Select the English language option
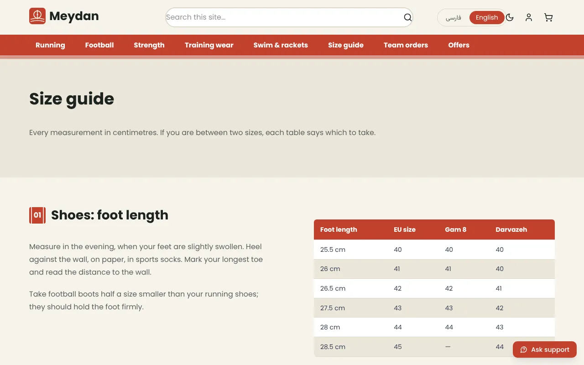584x365 pixels. click(x=487, y=17)
